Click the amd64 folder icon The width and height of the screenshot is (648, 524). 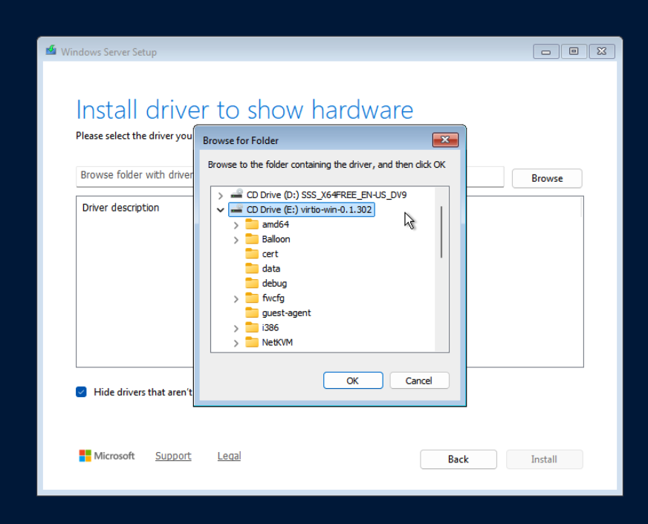252,224
